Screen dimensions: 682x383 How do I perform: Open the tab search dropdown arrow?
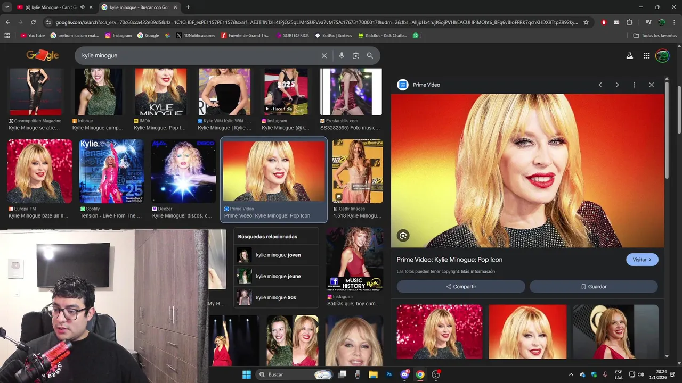(x=6, y=7)
